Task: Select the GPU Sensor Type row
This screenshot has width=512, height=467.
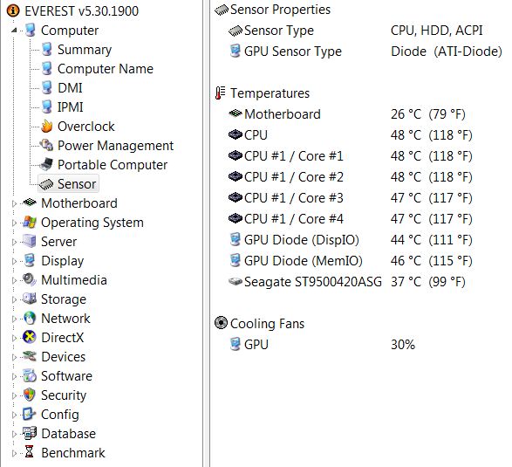Action: coord(365,52)
